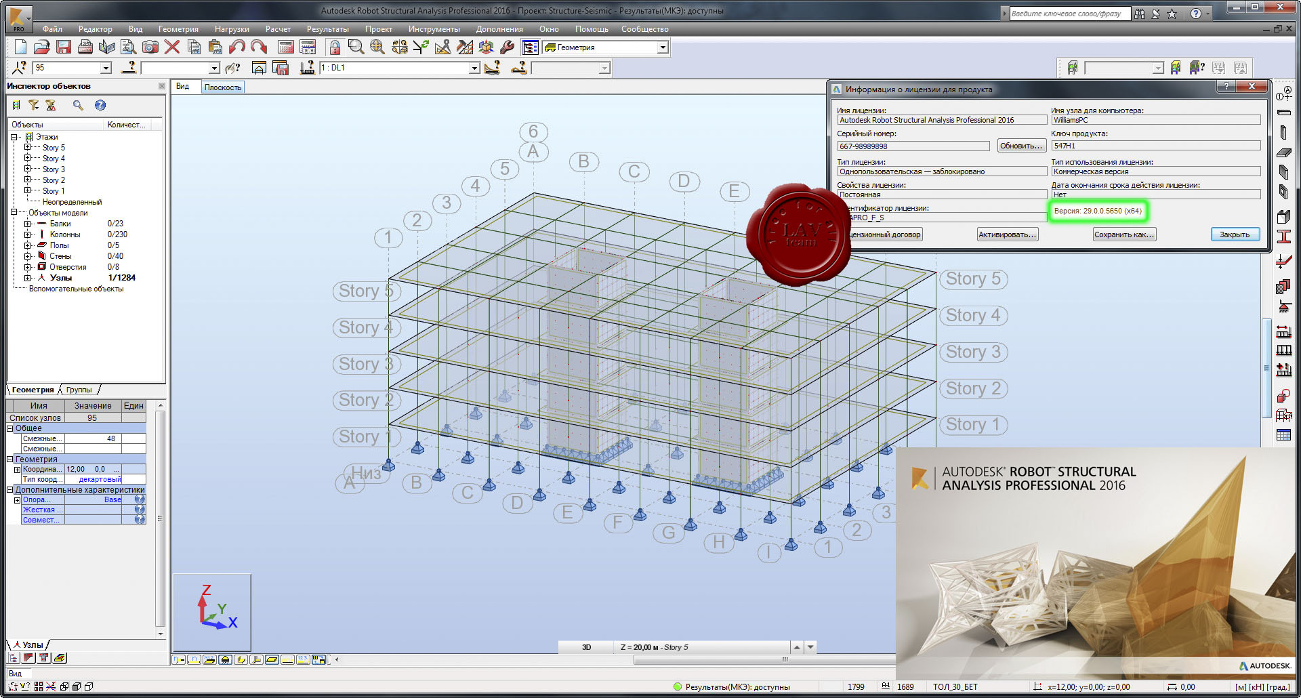Start calculations with the calculator icon

[x=286, y=47]
